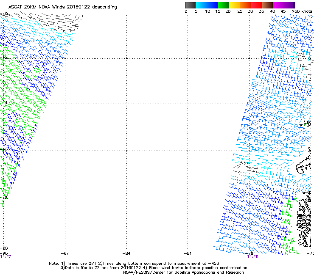Click the latitude label '-48'
Screen dimensions: 314x275
(4, 198)
